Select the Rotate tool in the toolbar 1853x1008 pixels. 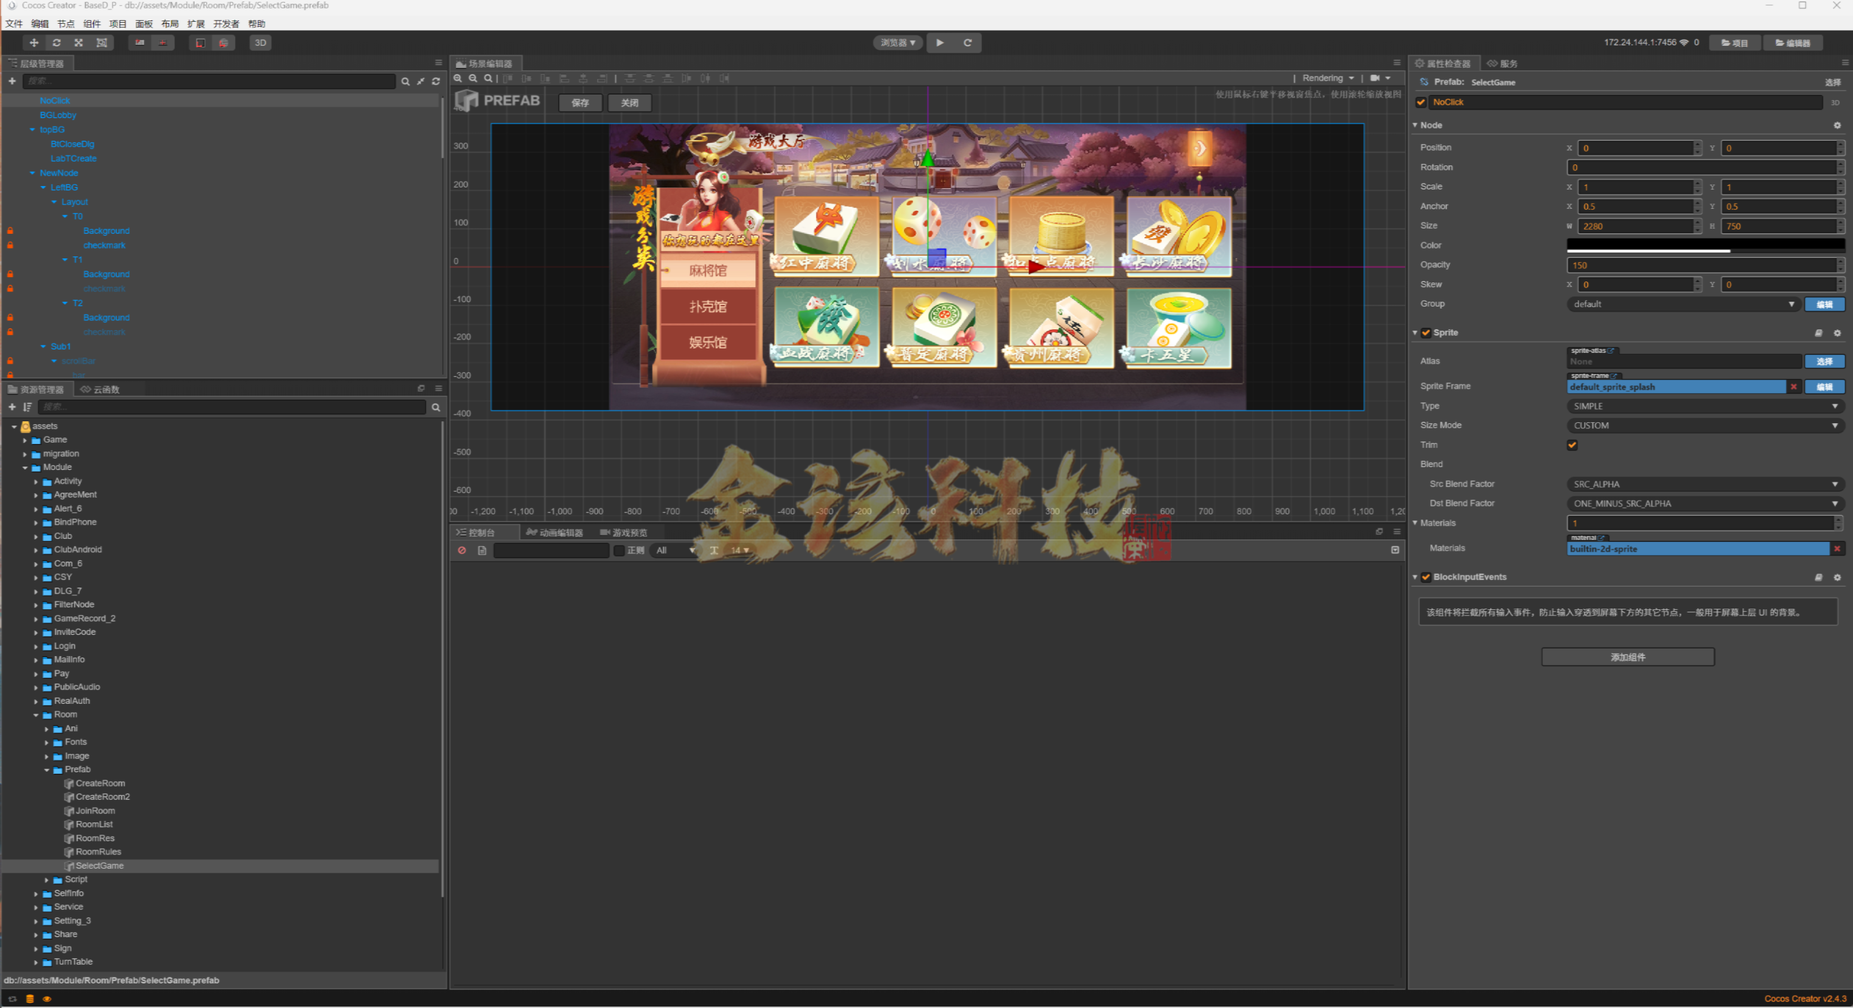(x=56, y=42)
